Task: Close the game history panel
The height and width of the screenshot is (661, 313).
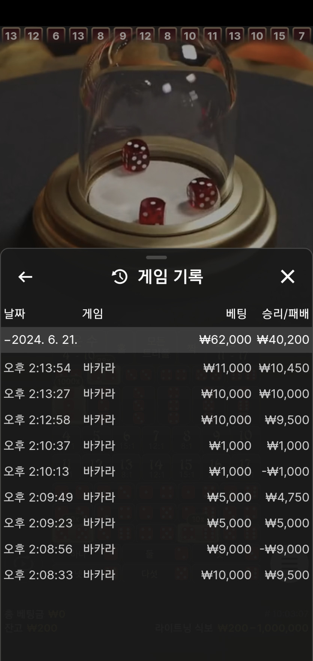Action: pyautogui.click(x=288, y=277)
